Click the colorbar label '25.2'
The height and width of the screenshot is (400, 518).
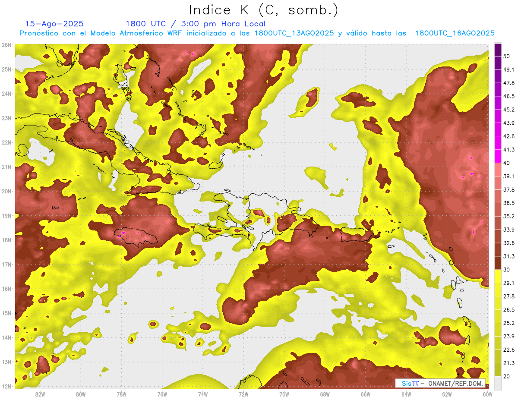pyautogui.click(x=509, y=323)
